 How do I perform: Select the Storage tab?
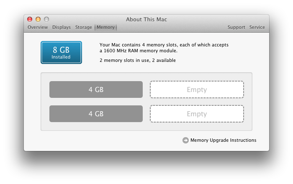tap(84, 27)
